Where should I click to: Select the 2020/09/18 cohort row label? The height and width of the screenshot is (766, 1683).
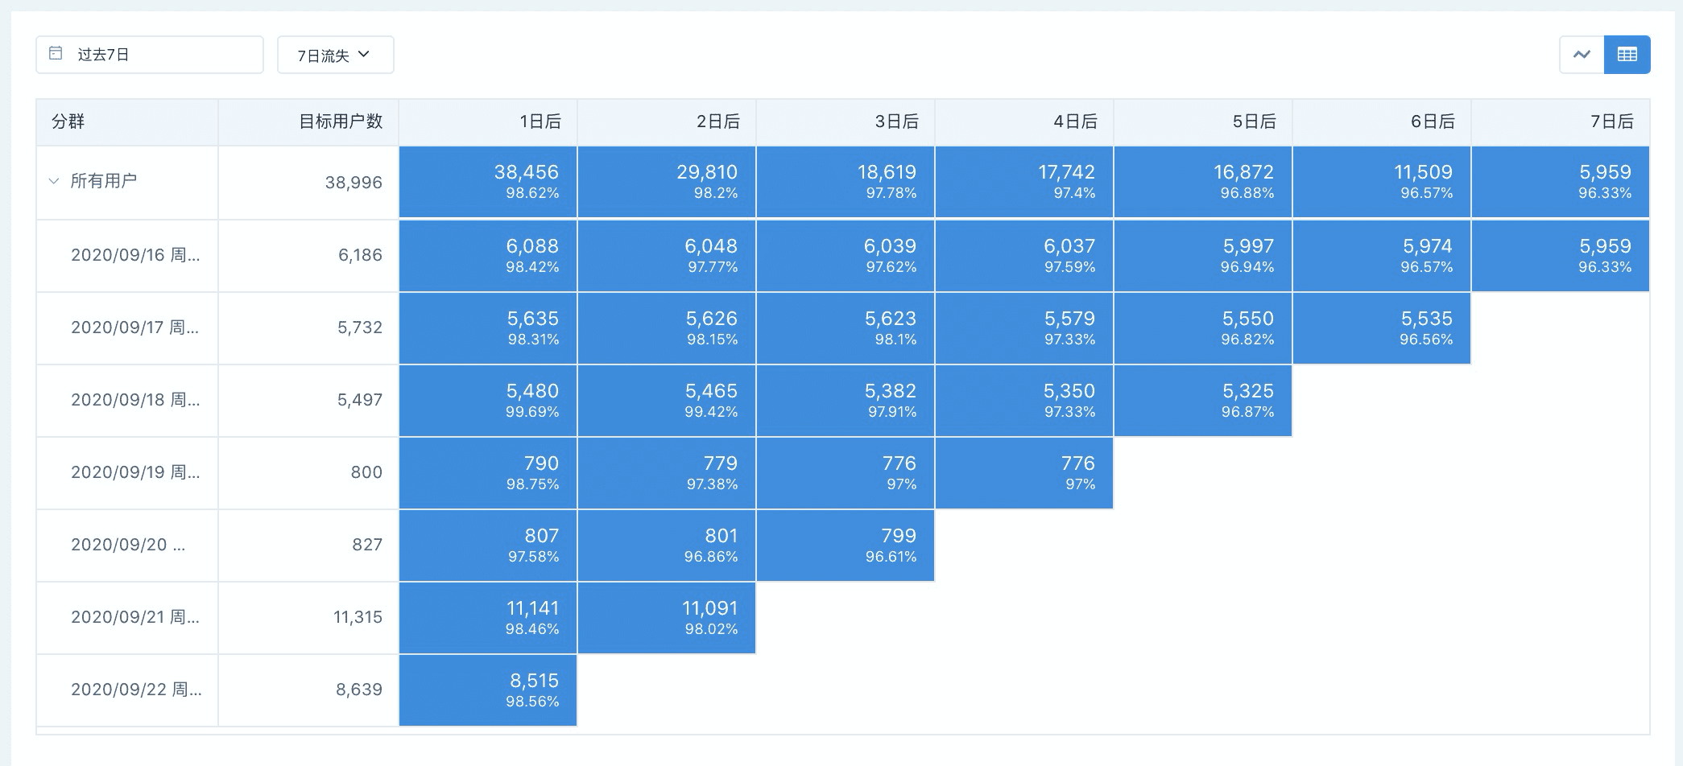pyautogui.click(x=135, y=400)
